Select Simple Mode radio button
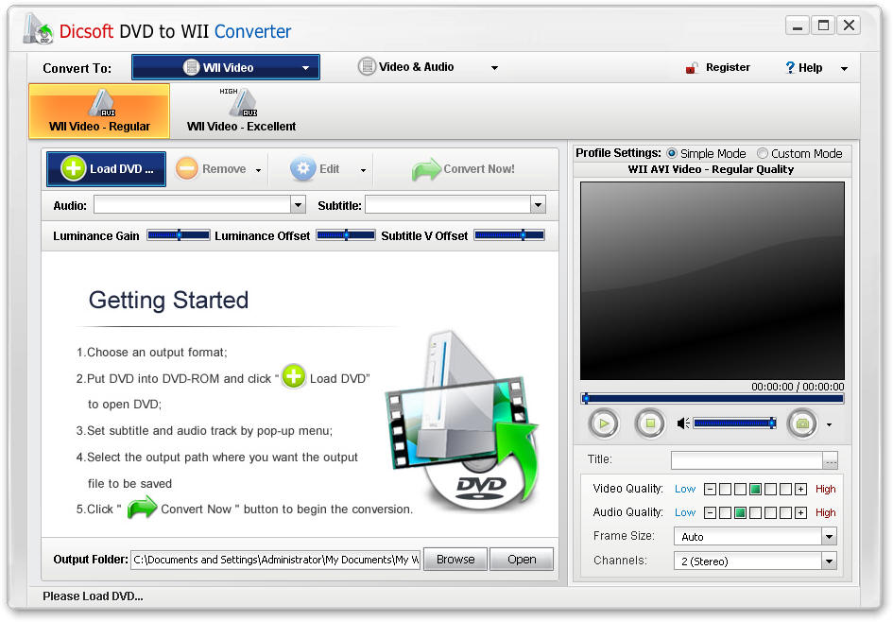 click(x=672, y=153)
